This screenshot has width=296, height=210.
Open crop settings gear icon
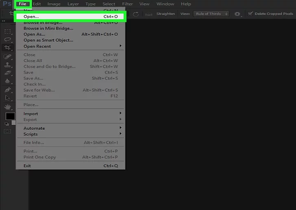coord(237,14)
